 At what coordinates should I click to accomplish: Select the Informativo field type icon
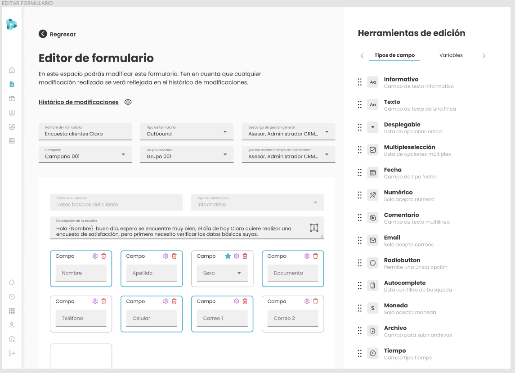point(373,82)
